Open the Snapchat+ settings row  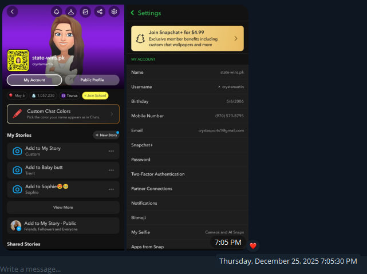tap(187, 145)
